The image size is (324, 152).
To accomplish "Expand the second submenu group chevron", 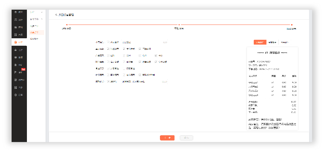I will tap(42, 19).
